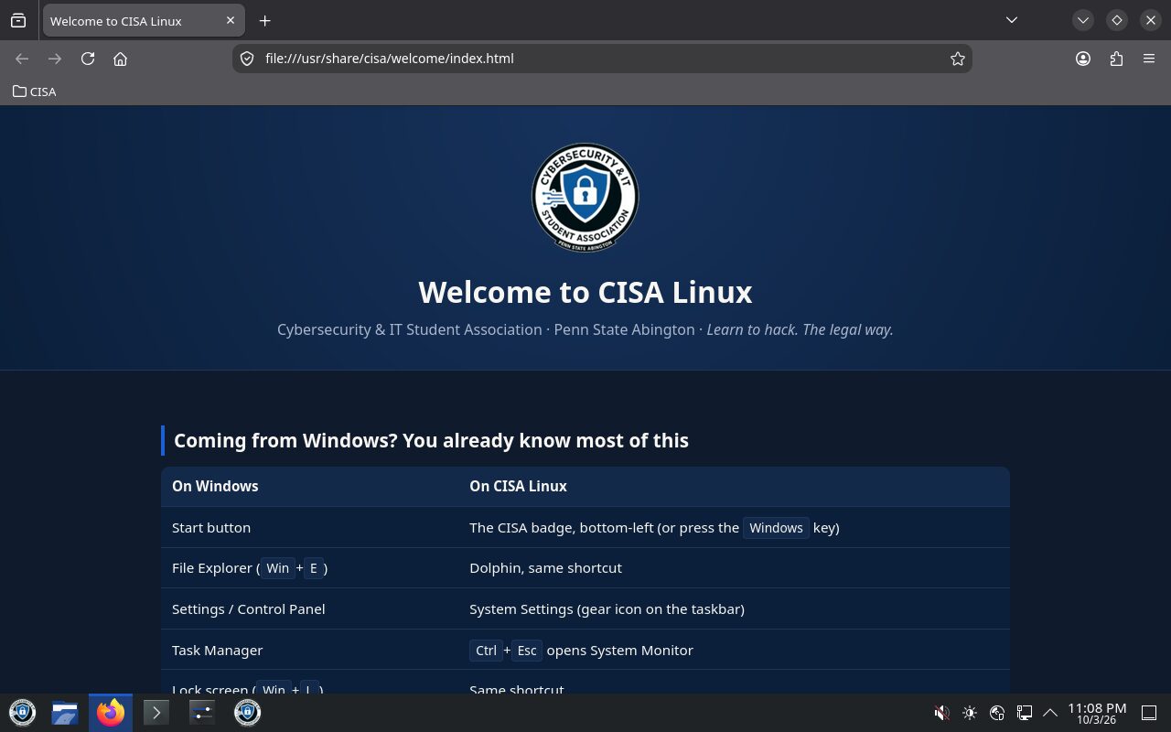Select the Welcome to CISA Linux tab
The width and height of the screenshot is (1171, 732).
point(142,21)
